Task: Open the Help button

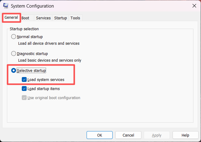Action: [185, 135]
